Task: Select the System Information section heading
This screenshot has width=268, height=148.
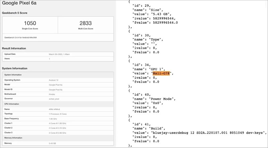Action: (14, 68)
